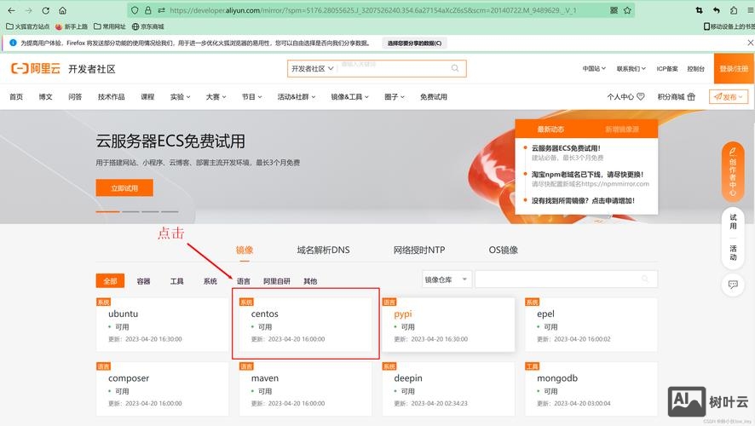Screen dimensions: 755x426
Task: Expand the 联系我们 dropdown
Action: [x=631, y=68]
